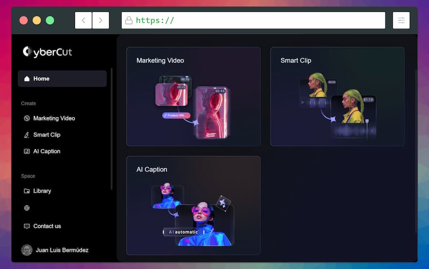Viewport: 429px width, 269px height.
Task: Open the Marketing Video card
Action: pos(194,97)
